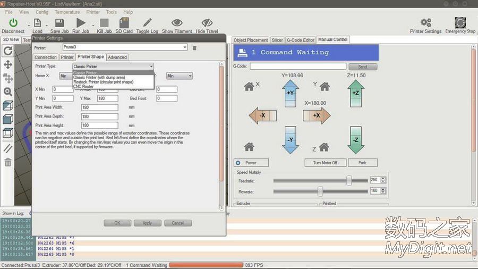Open the Temperature menu
This screenshot has height=269, width=478.
click(67, 12)
